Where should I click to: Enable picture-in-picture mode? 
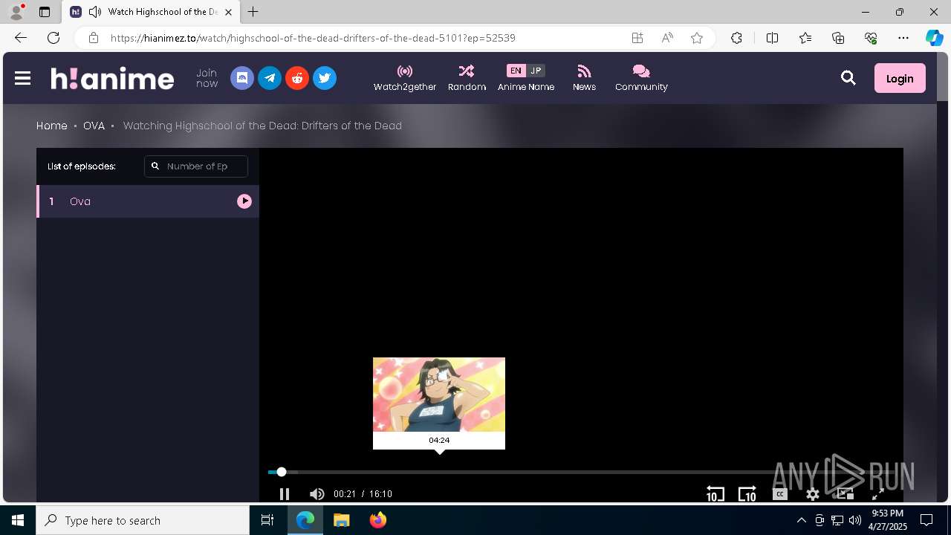pos(845,494)
